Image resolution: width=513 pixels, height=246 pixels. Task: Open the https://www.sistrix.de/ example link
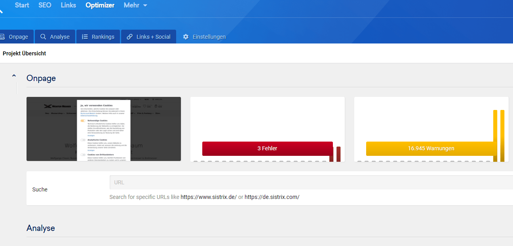coord(209,197)
